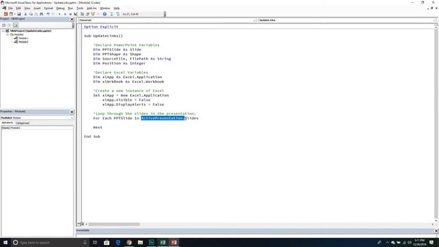Open File Explorer from the taskbar
Image resolution: width=439 pixels, height=247 pixels.
point(140,242)
